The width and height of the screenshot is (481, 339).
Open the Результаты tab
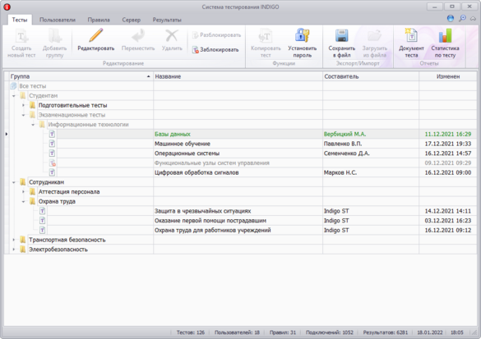167,20
